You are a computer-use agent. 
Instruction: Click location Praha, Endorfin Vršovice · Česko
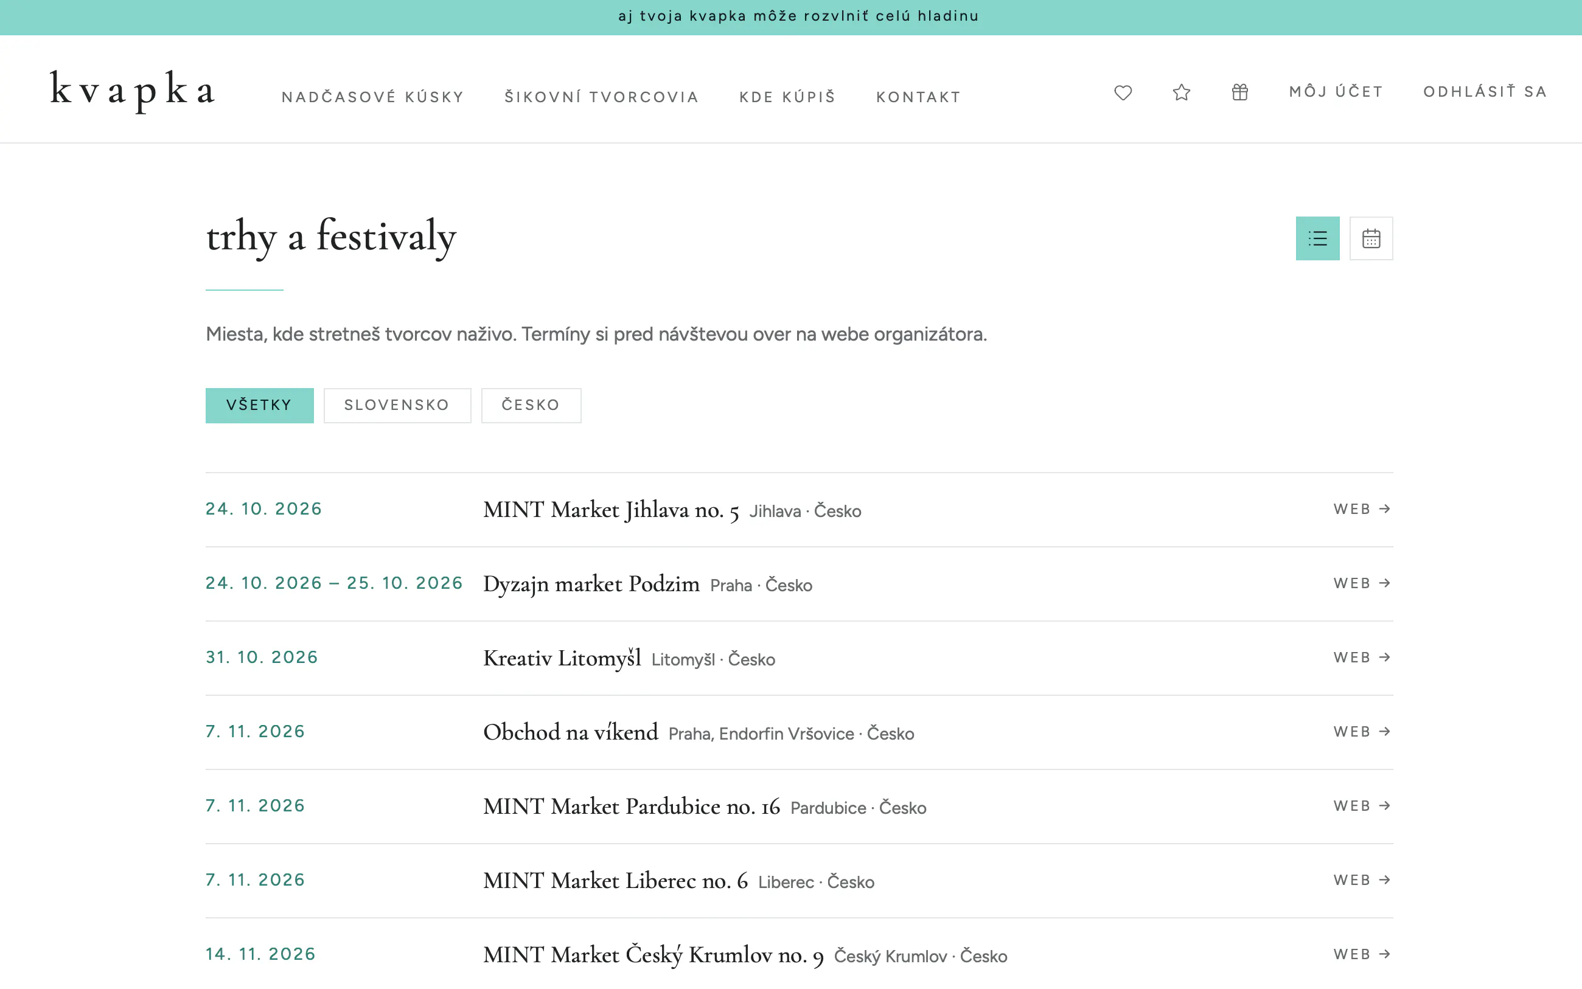791,734
